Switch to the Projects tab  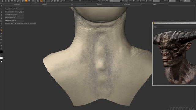point(44,5)
